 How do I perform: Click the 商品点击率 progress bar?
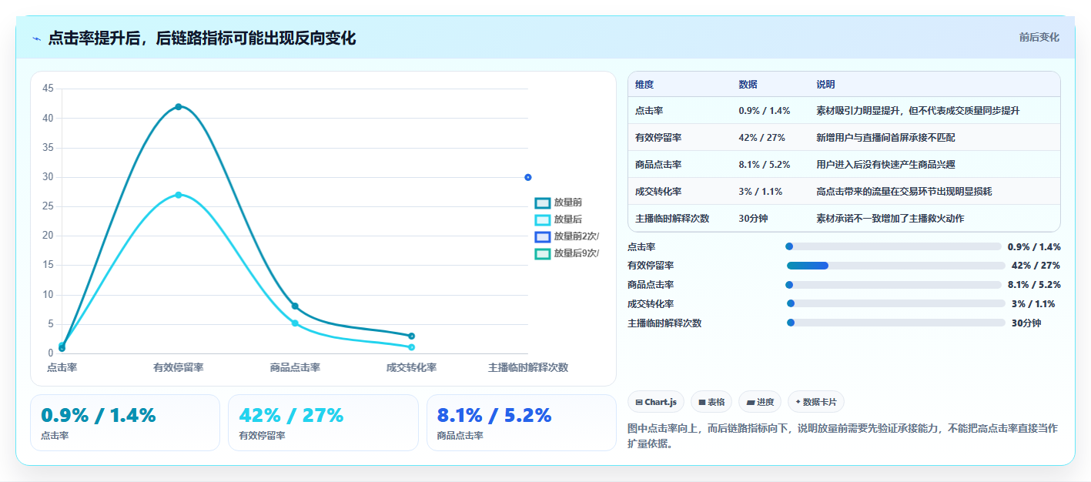point(893,285)
